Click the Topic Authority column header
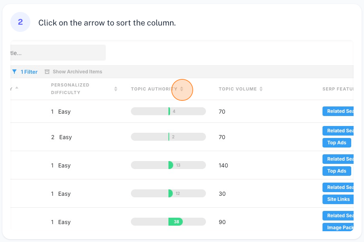 click(154, 89)
